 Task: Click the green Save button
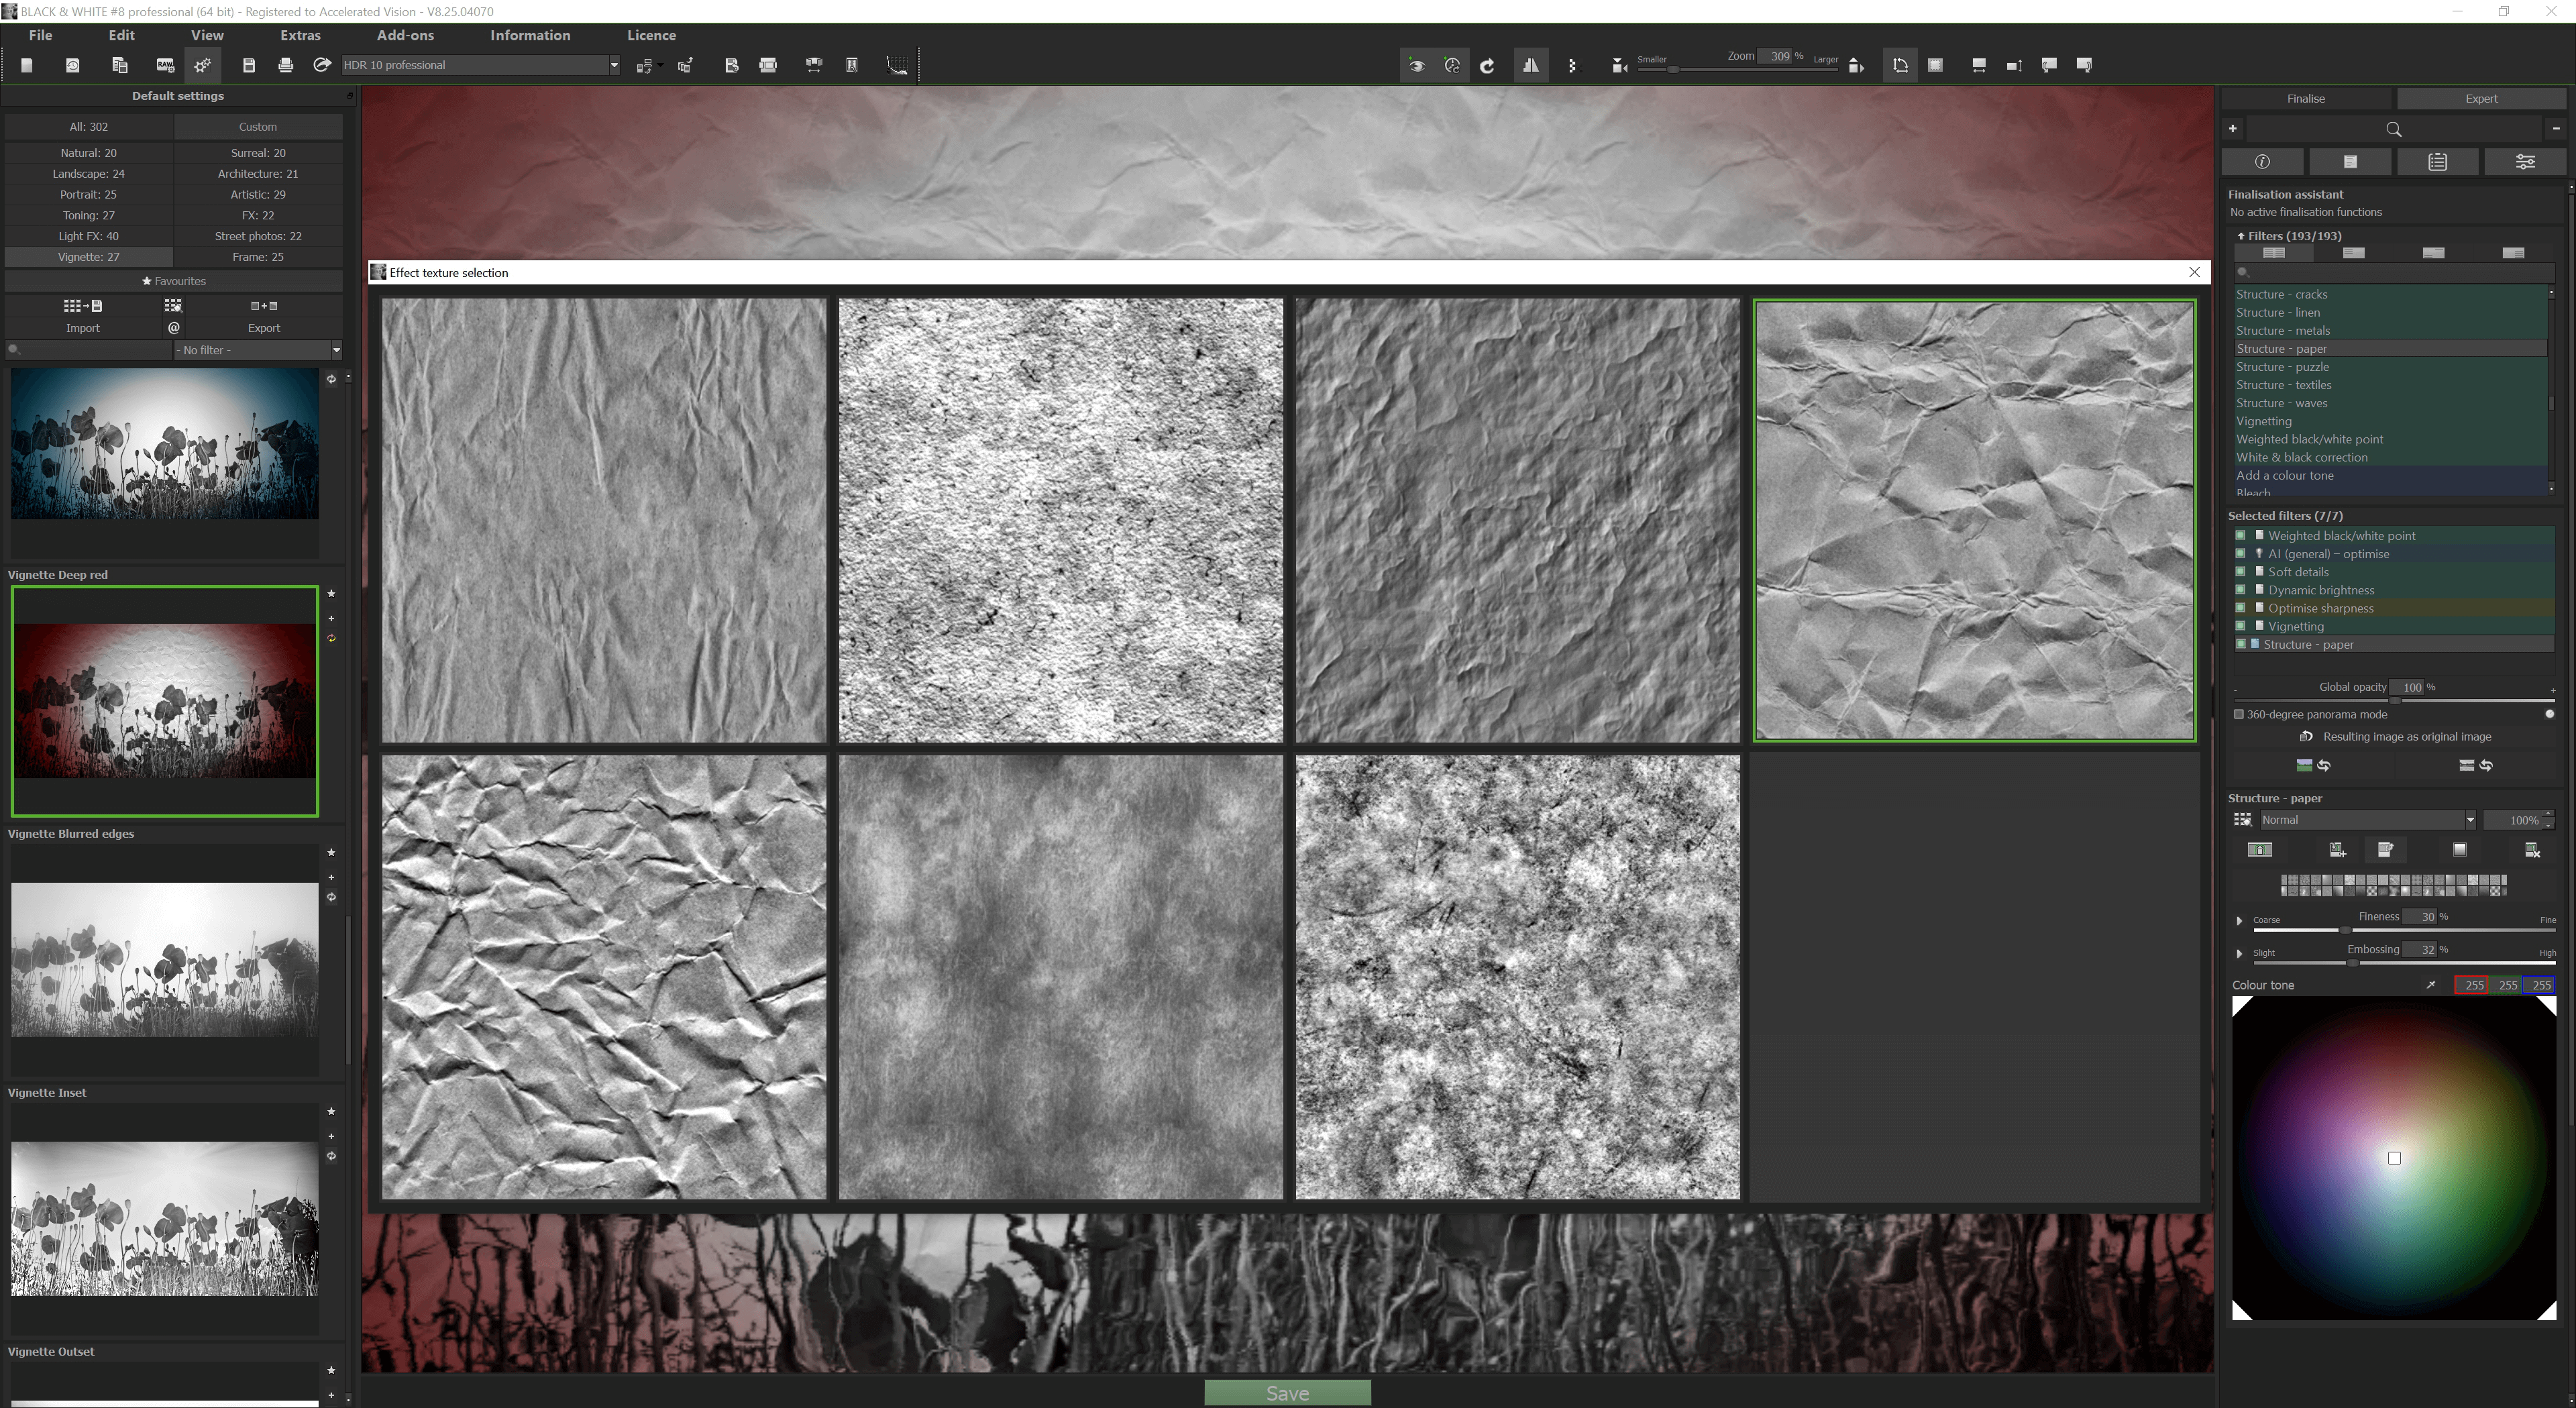click(x=1287, y=1393)
